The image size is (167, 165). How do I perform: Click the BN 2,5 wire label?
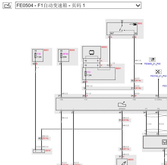tap(65, 118)
